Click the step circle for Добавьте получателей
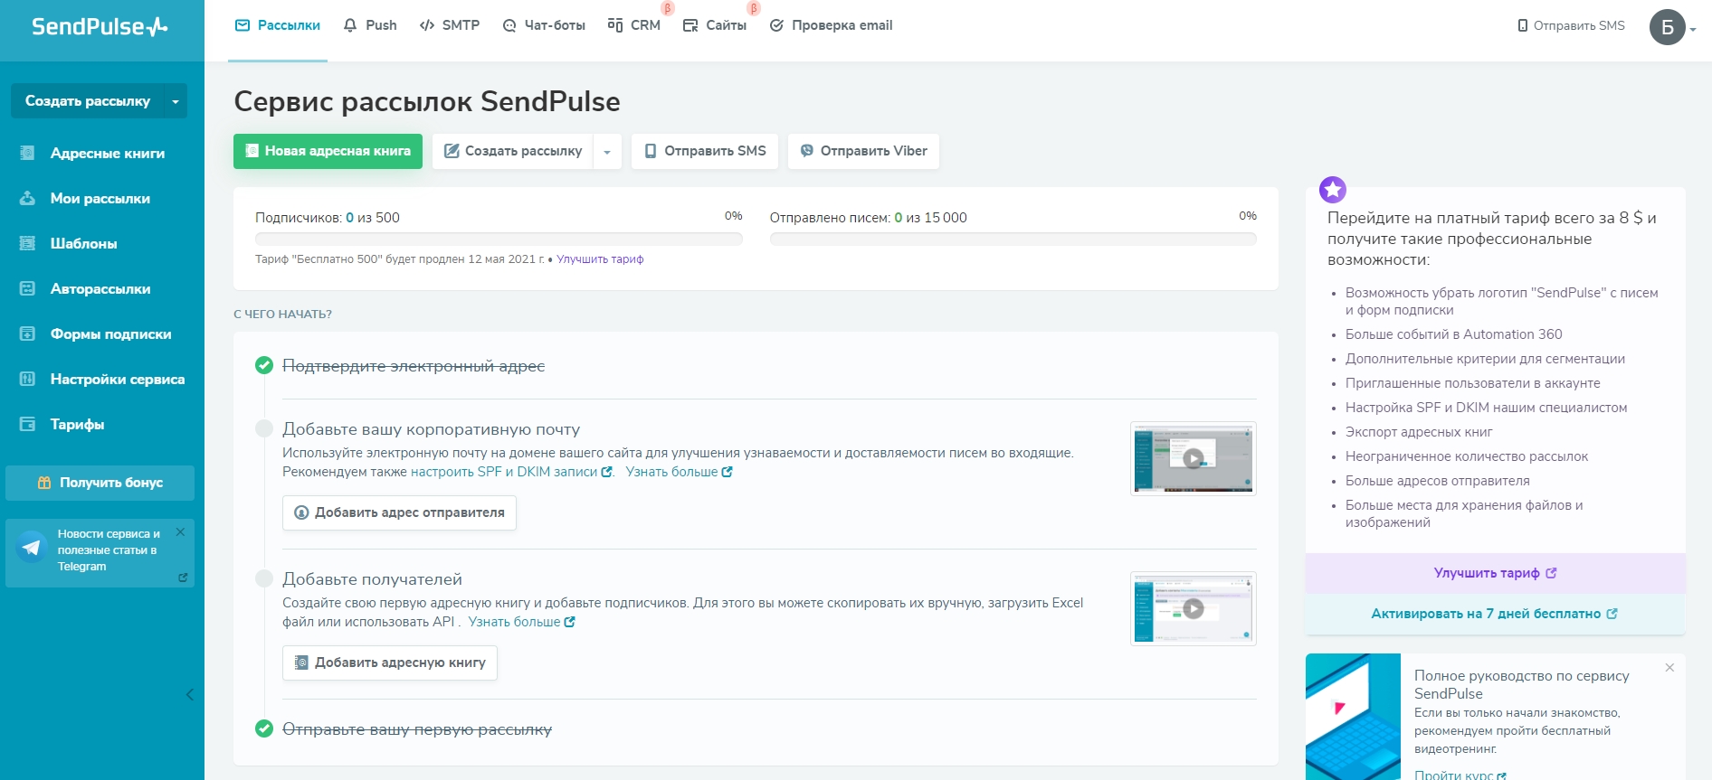This screenshot has width=1712, height=780. coord(264,578)
